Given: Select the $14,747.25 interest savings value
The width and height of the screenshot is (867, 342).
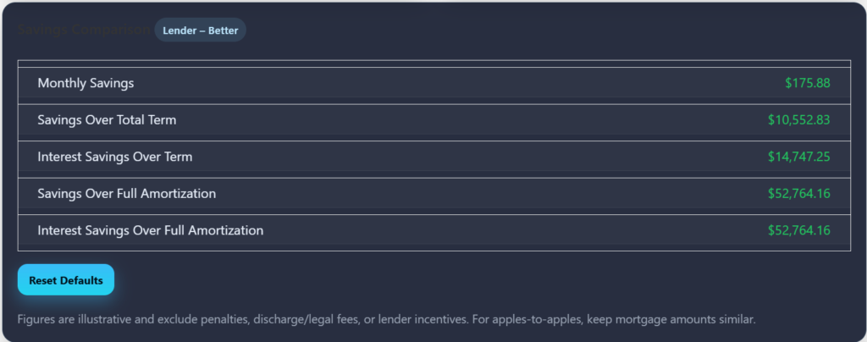Looking at the screenshot, I should (x=798, y=157).
